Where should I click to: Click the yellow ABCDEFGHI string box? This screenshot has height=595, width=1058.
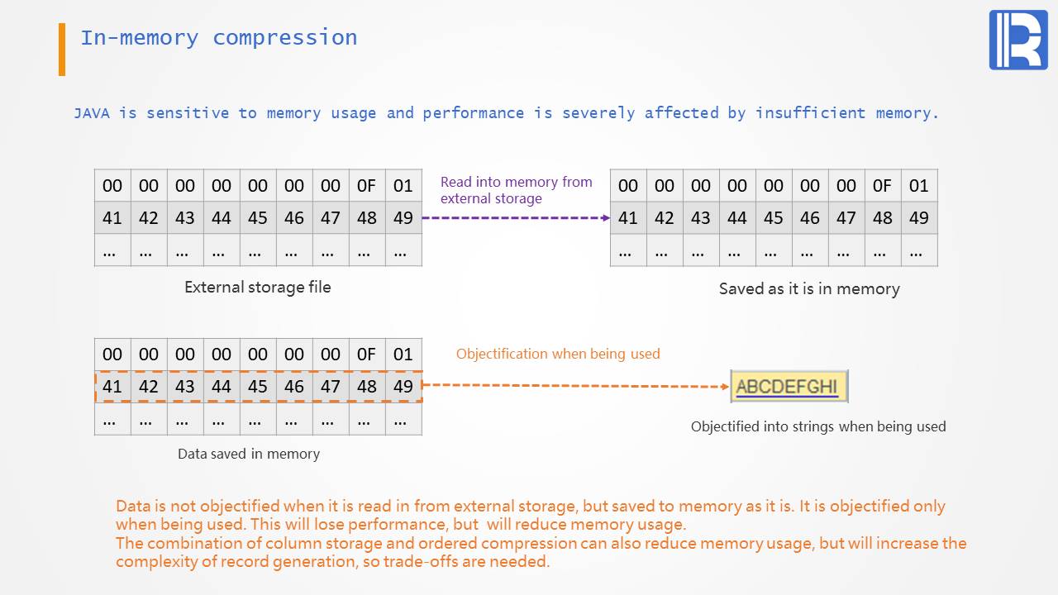(789, 387)
